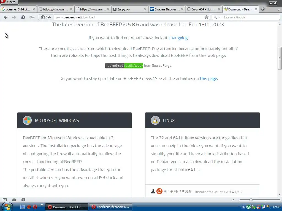The image size is (282, 211).
Task: Click the scrollbar up arrow
Action: 280,24
